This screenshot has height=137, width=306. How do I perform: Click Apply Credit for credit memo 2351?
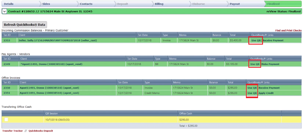(266, 93)
